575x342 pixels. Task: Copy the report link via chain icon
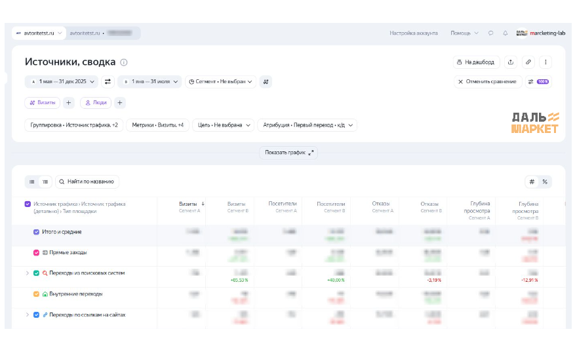[528, 62]
